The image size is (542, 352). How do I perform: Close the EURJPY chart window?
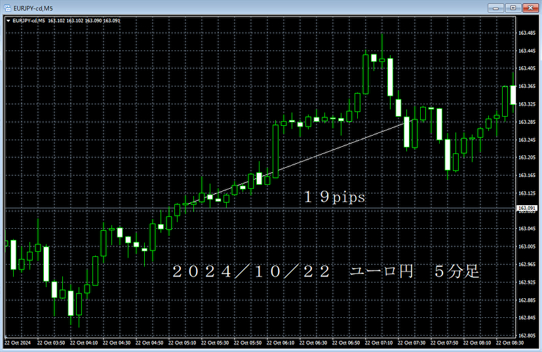point(530,8)
